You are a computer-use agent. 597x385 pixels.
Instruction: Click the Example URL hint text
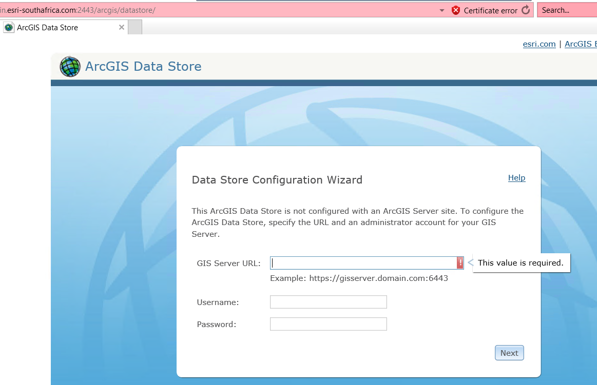pos(359,278)
